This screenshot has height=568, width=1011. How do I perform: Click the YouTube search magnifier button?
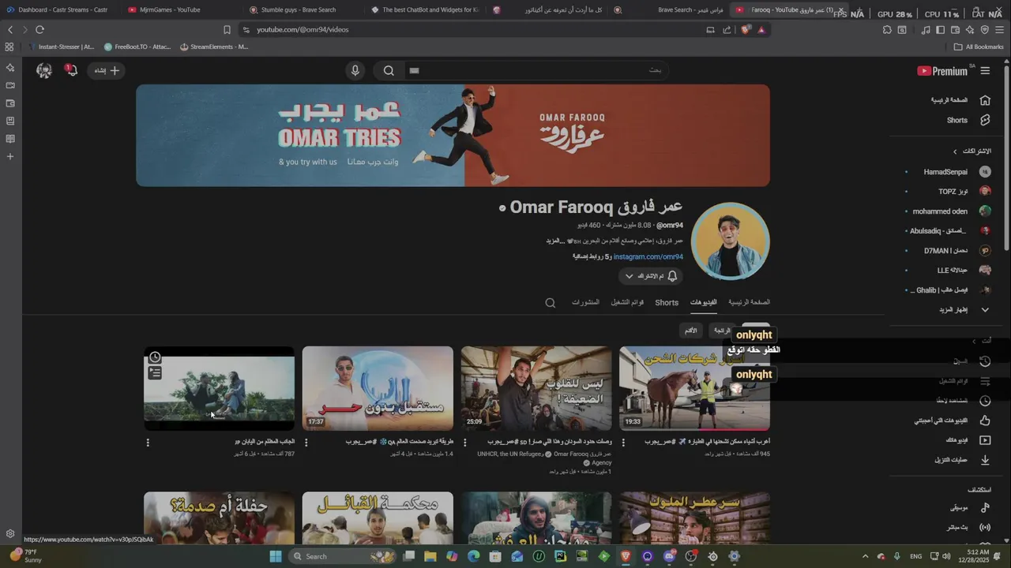pos(389,70)
